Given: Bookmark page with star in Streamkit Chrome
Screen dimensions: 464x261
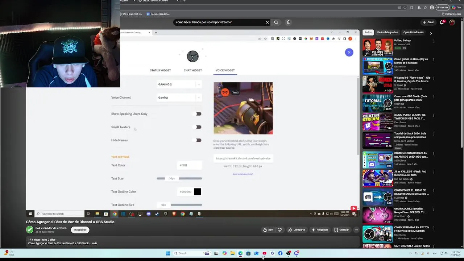Looking at the screenshot, I should pyautogui.click(x=265, y=39).
